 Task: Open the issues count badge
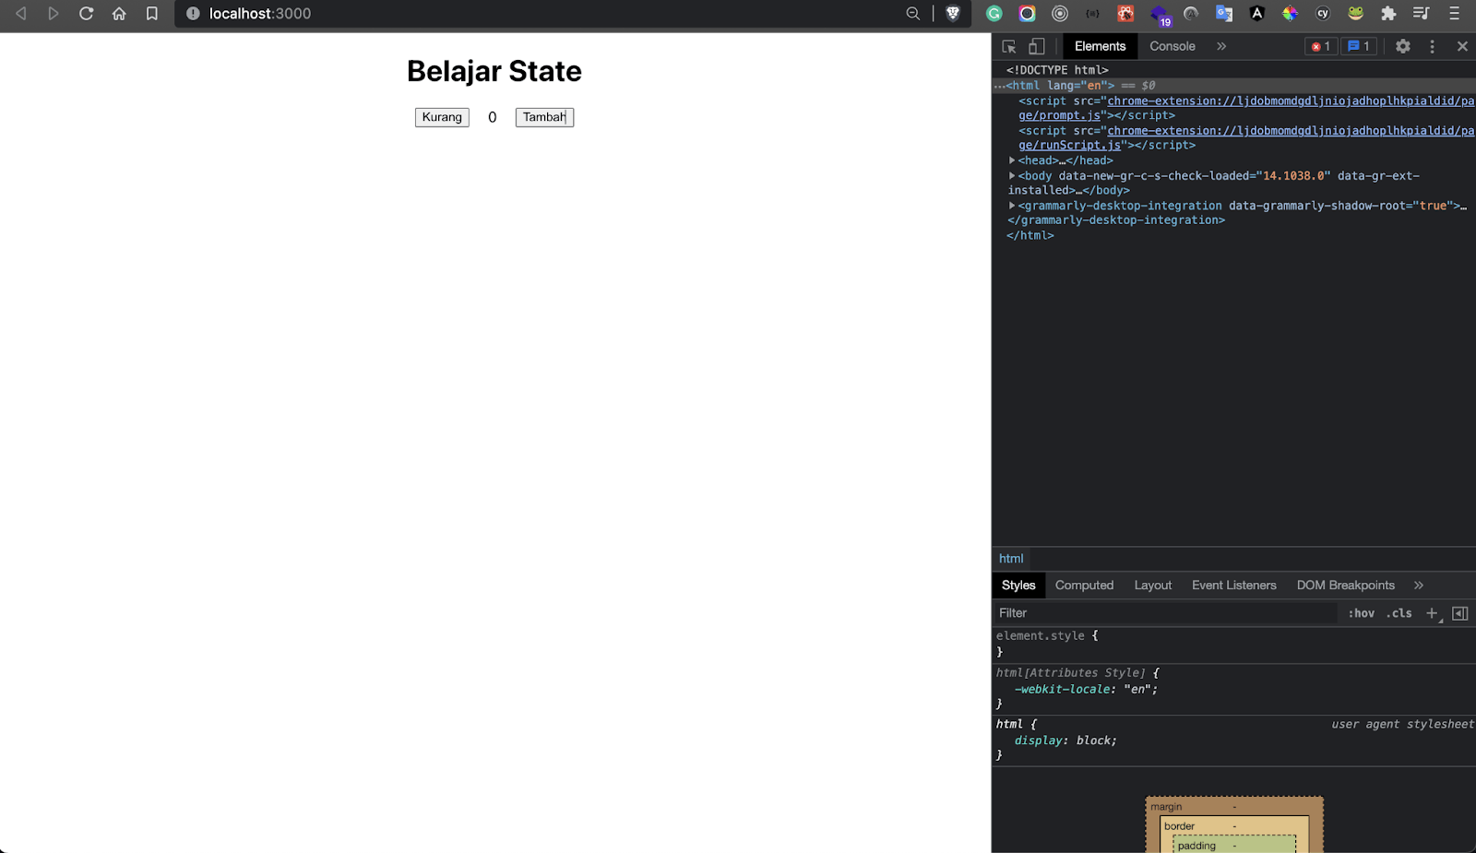pyautogui.click(x=1359, y=46)
